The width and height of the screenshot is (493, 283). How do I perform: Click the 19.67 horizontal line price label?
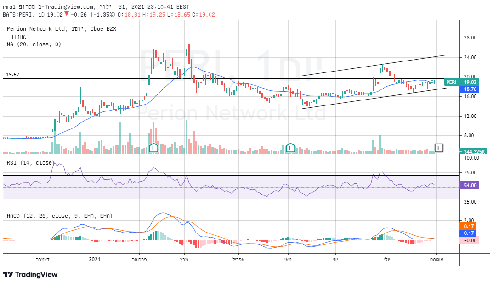12,75
